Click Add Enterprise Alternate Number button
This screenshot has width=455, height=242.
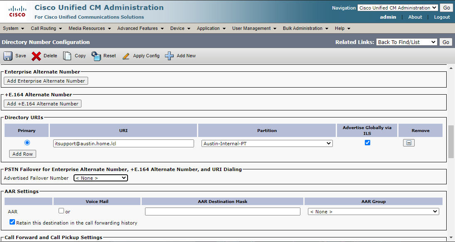point(46,81)
